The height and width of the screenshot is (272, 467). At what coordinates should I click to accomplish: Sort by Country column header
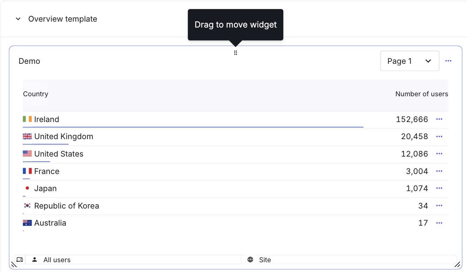[x=36, y=94]
